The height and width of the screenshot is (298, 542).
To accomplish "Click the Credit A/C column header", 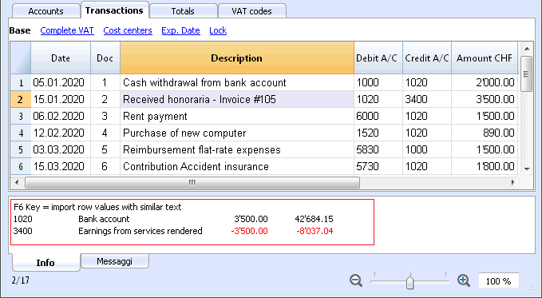I will click(x=427, y=58).
